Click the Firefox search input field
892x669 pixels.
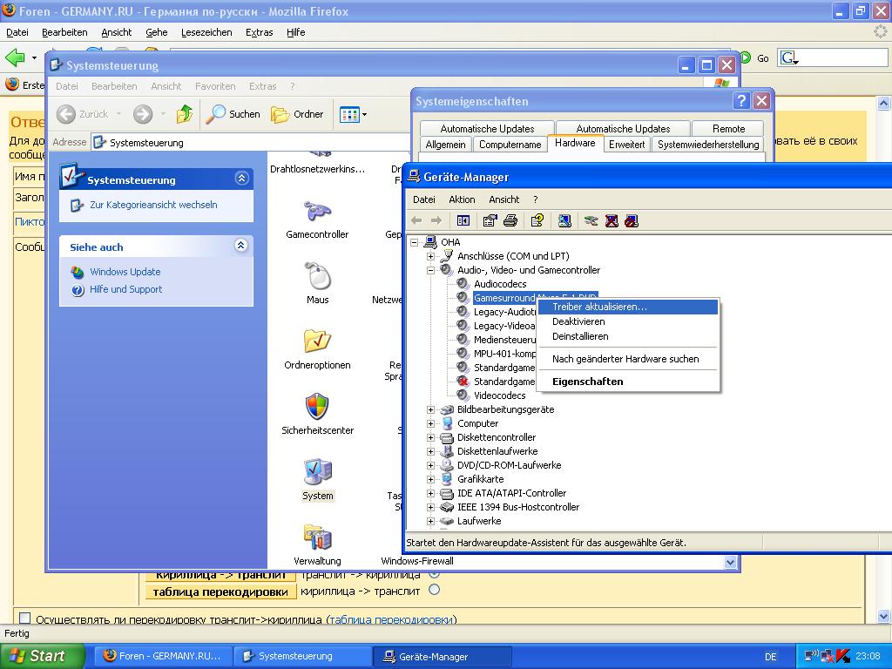click(843, 58)
